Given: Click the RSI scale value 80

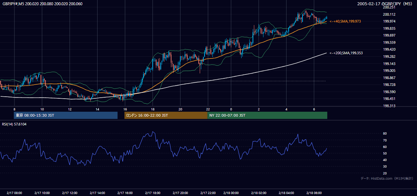Looking at the screenshot, I should click(x=385, y=134).
